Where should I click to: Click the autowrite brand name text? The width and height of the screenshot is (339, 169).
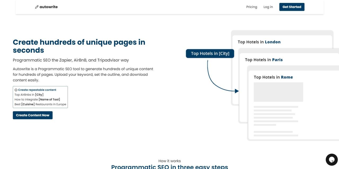pyautogui.click(x=48, y=7)
